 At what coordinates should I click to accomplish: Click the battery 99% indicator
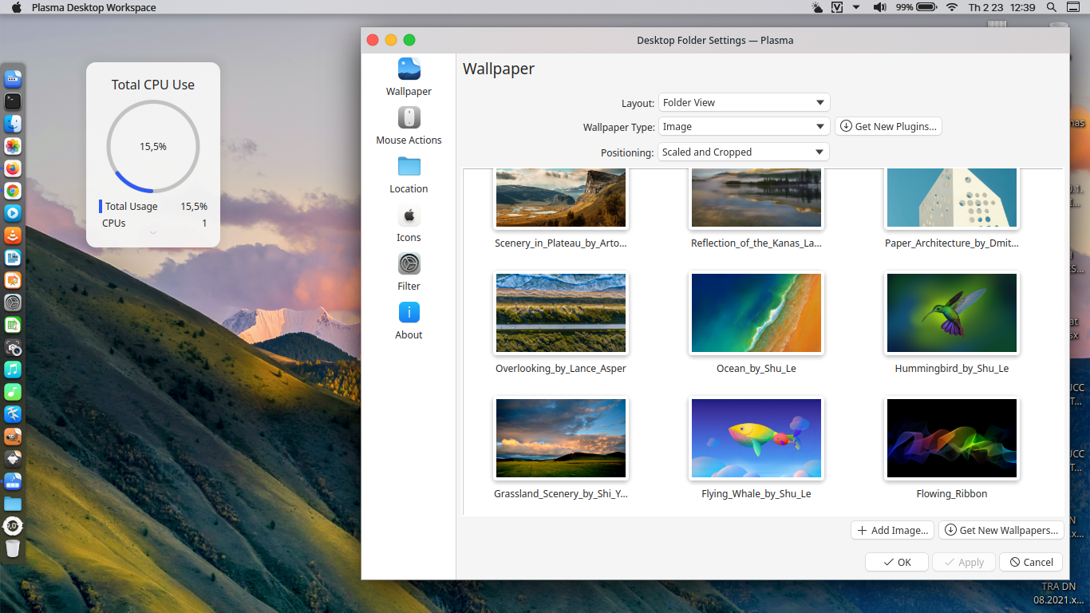tap(916, 7)
